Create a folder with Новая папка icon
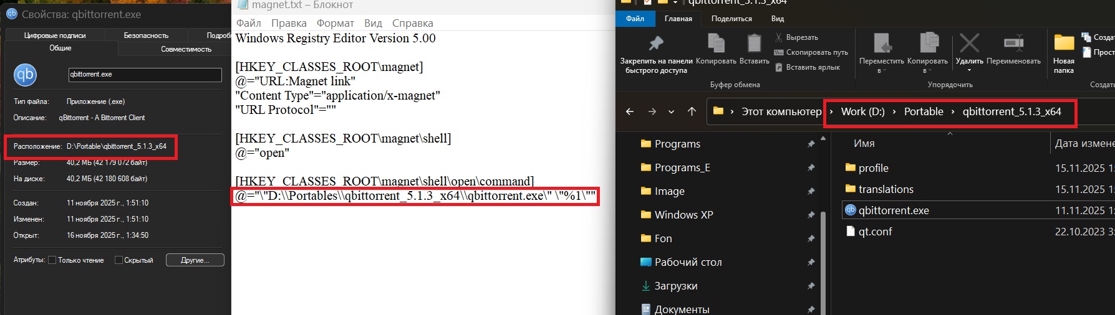1115x315 pixels. 1064,44
